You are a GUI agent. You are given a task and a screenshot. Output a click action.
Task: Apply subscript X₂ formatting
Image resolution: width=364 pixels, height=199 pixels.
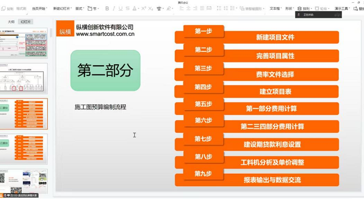point(150,9)
